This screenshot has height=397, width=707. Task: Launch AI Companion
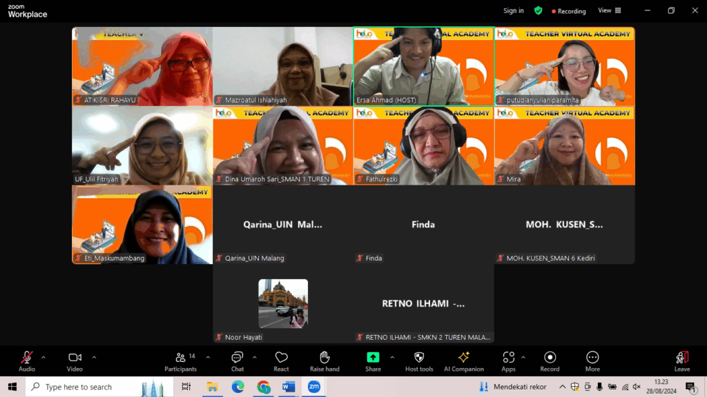click(x=464, y=360)
